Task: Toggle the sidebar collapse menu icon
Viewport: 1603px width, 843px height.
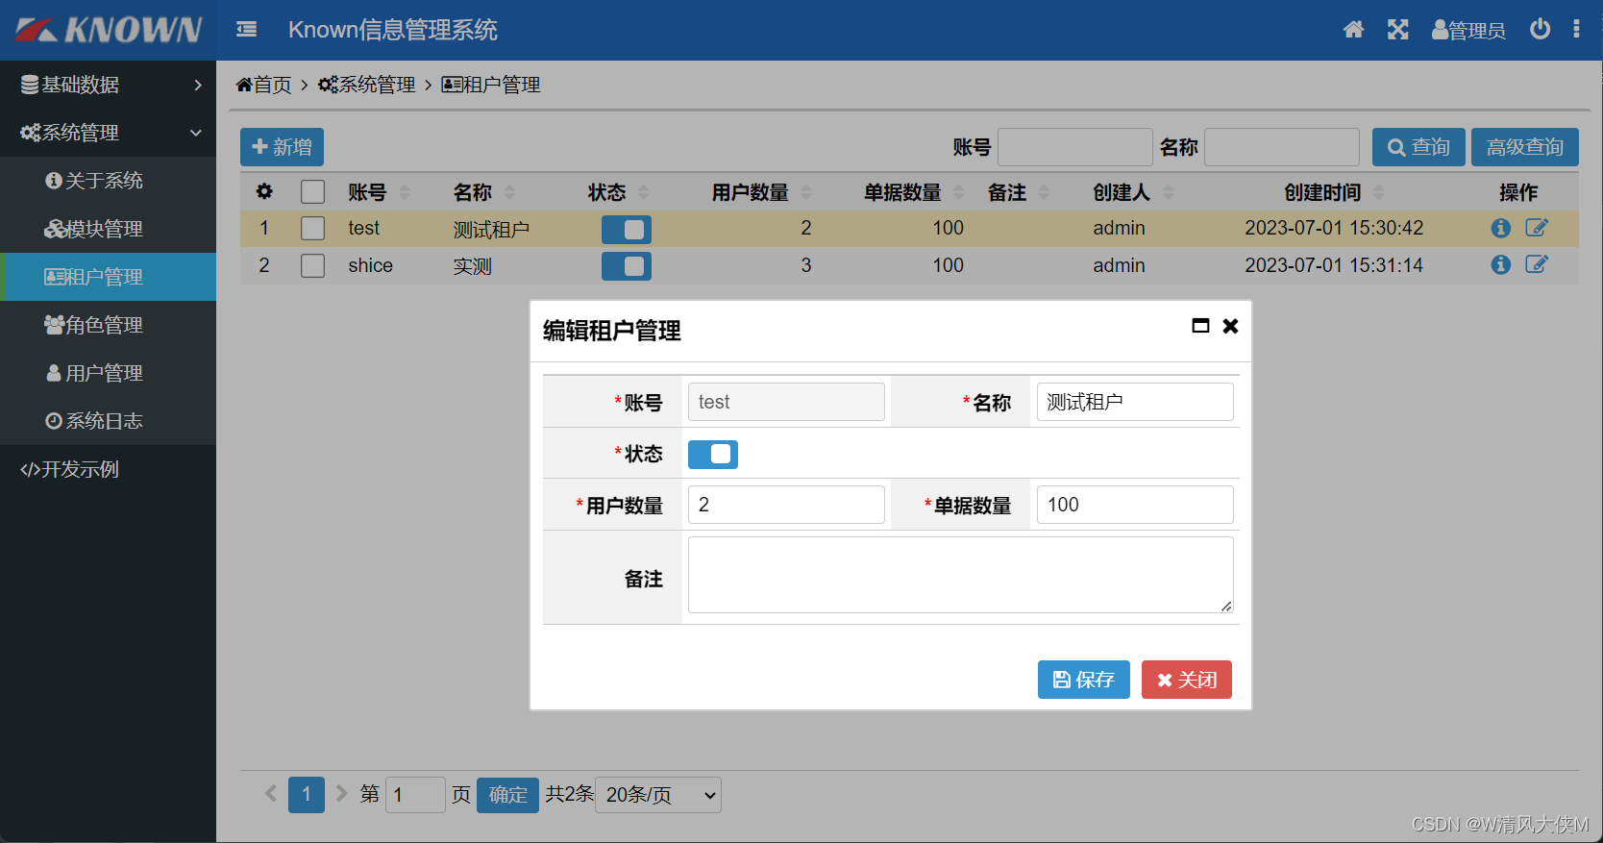Action: (247, 30)
